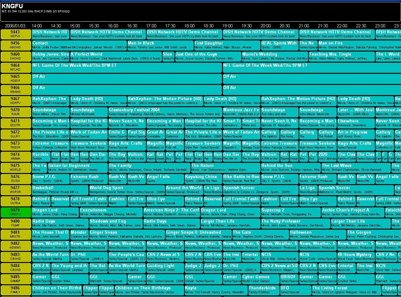Open The Family movie listing
The width and height of the screenshot is (401, 297).
(149, 168)
